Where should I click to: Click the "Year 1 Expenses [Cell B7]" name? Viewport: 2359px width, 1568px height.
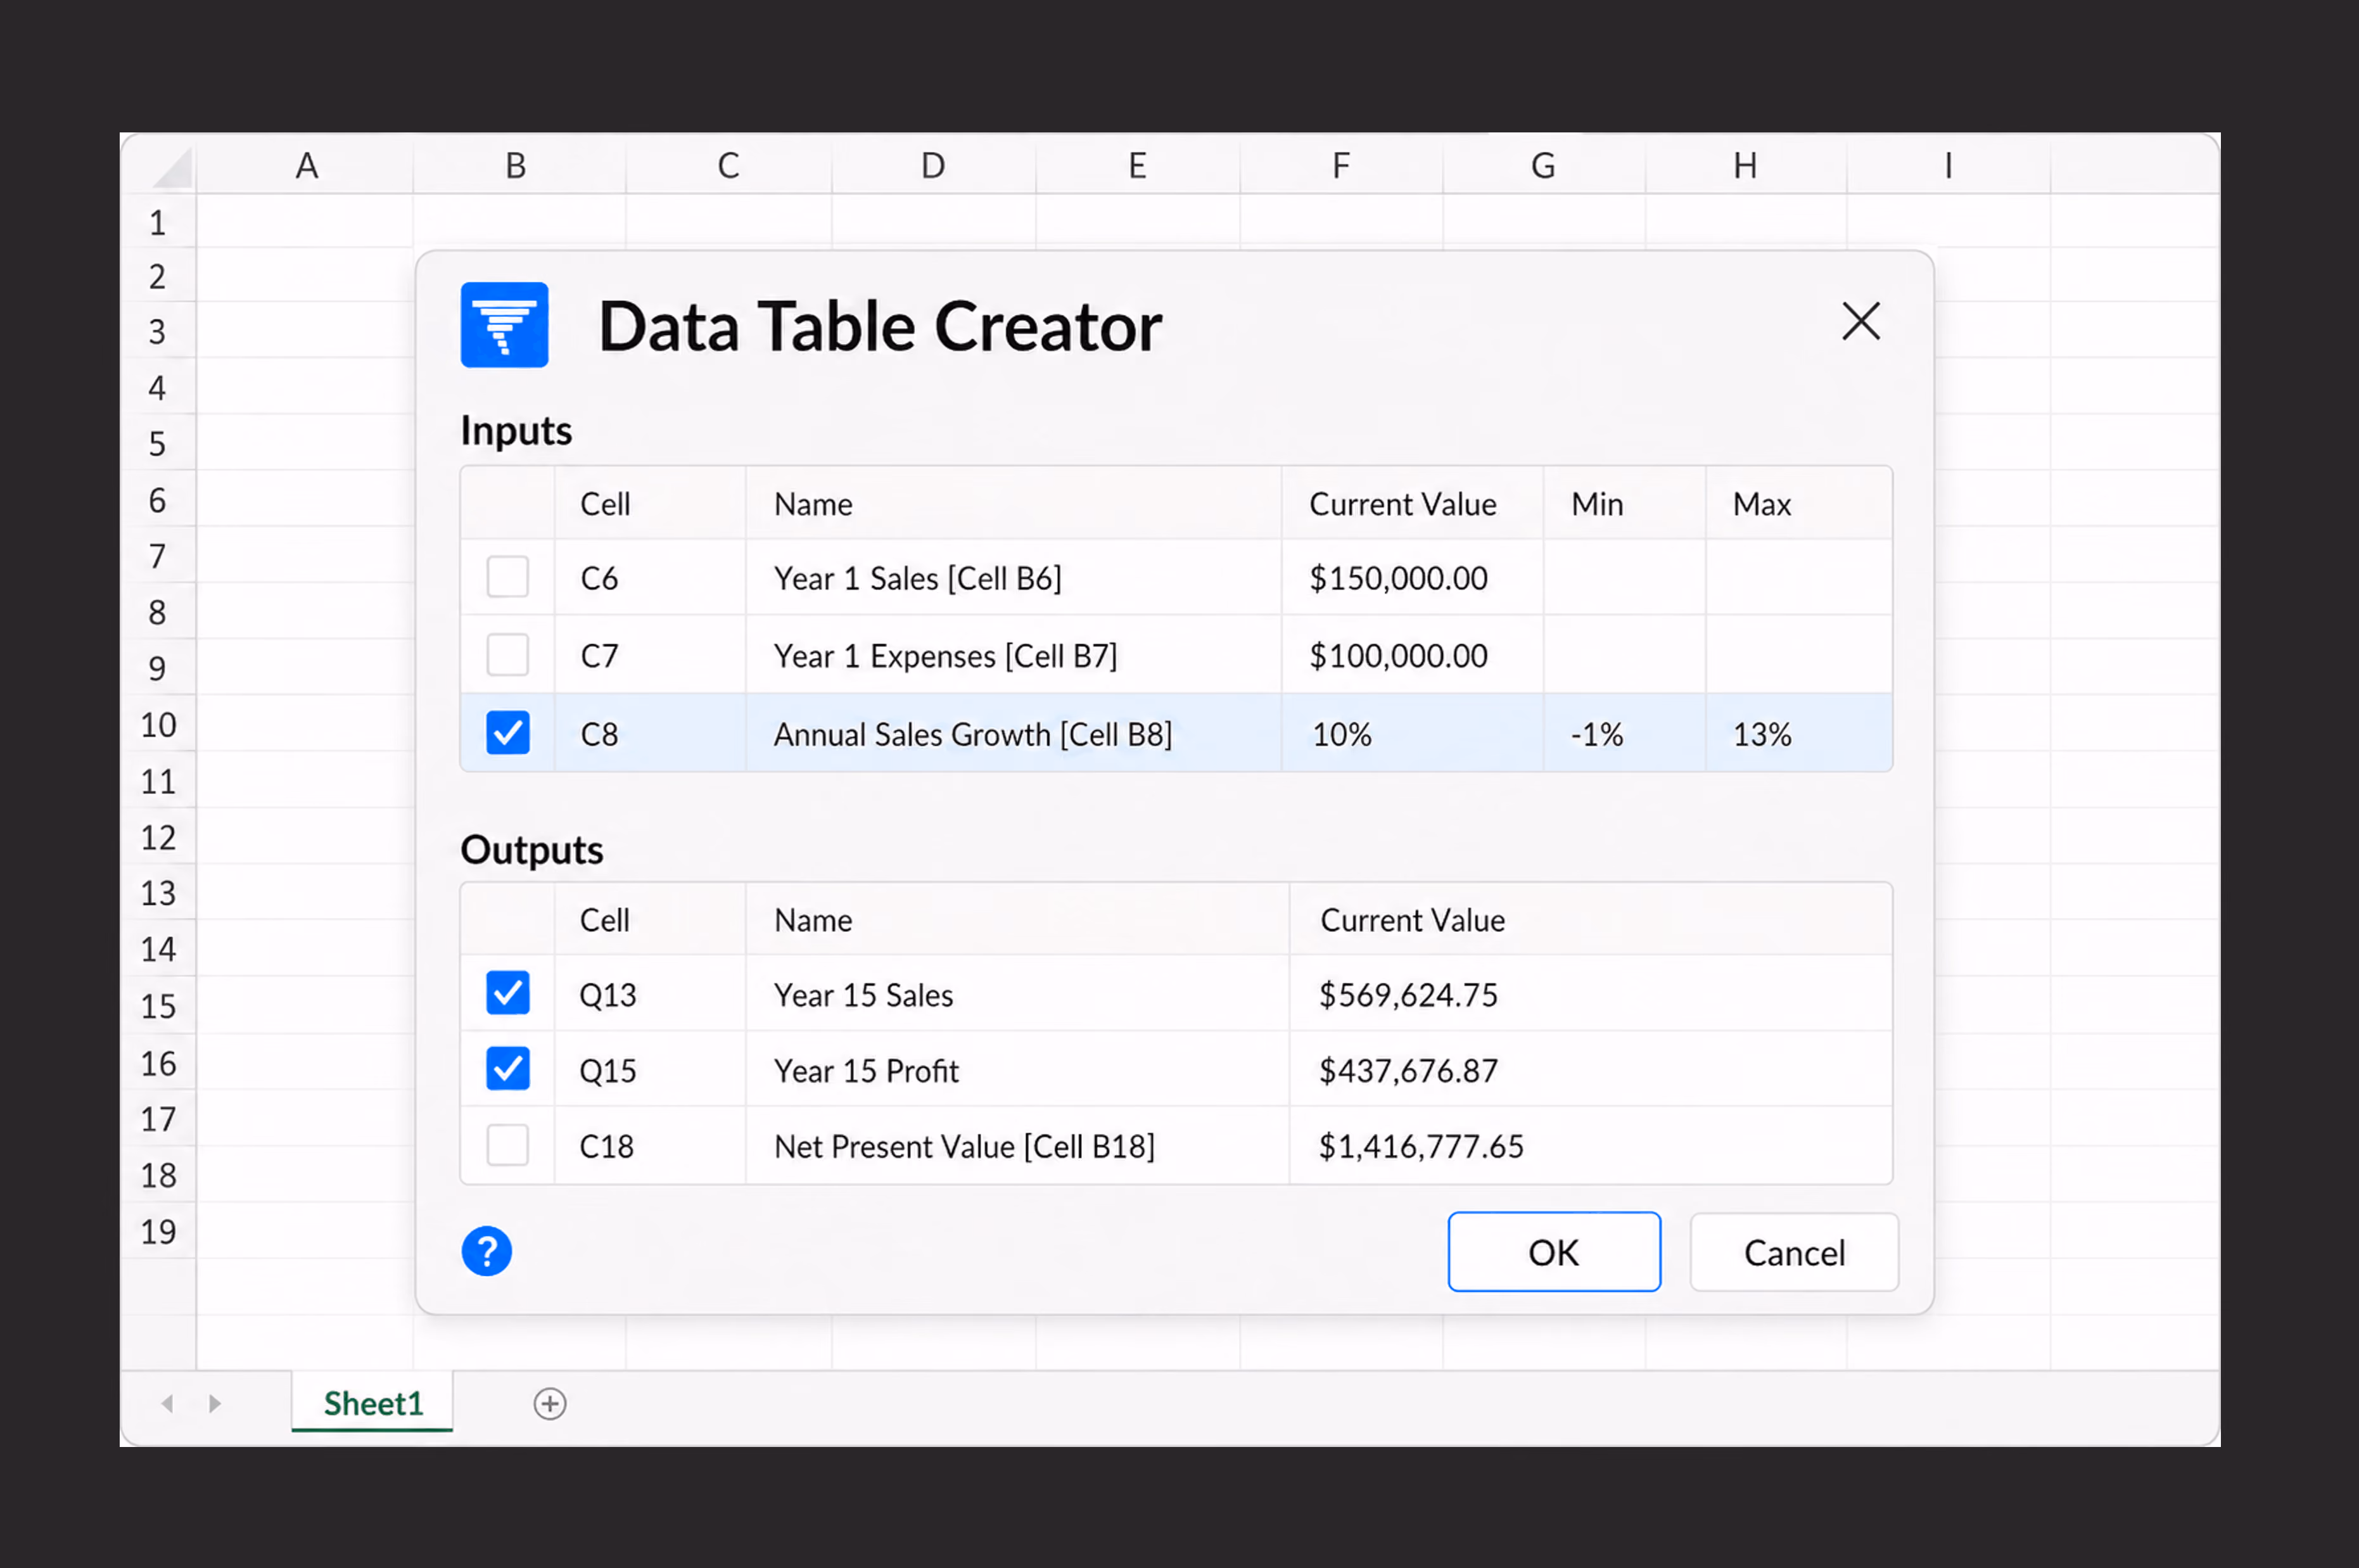[946, 656]
